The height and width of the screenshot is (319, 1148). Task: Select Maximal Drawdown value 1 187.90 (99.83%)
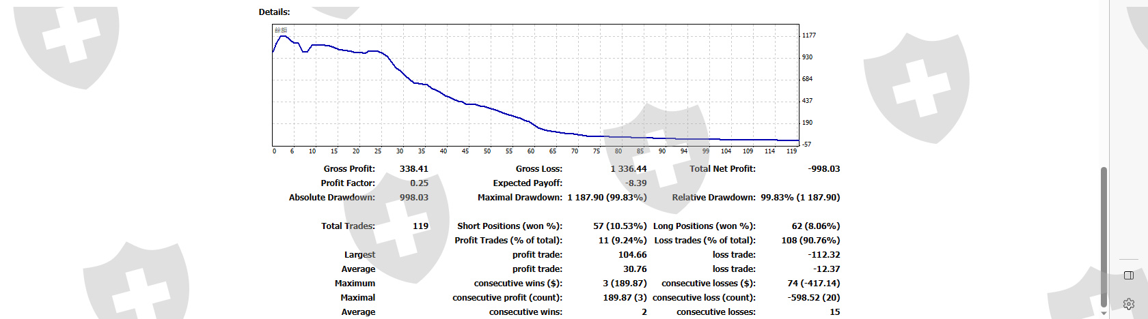point(607,198)
